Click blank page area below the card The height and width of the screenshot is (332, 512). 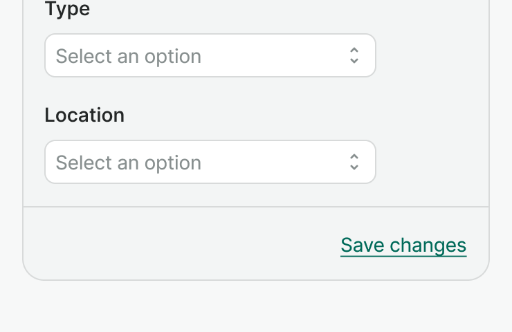(256, 308)
